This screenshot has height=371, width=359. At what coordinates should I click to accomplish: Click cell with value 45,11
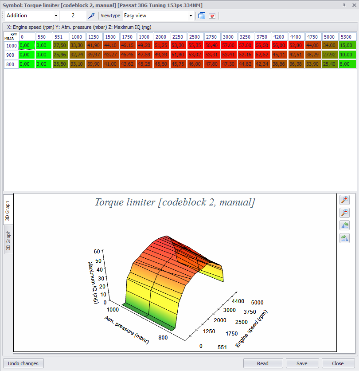coord(280,55)
